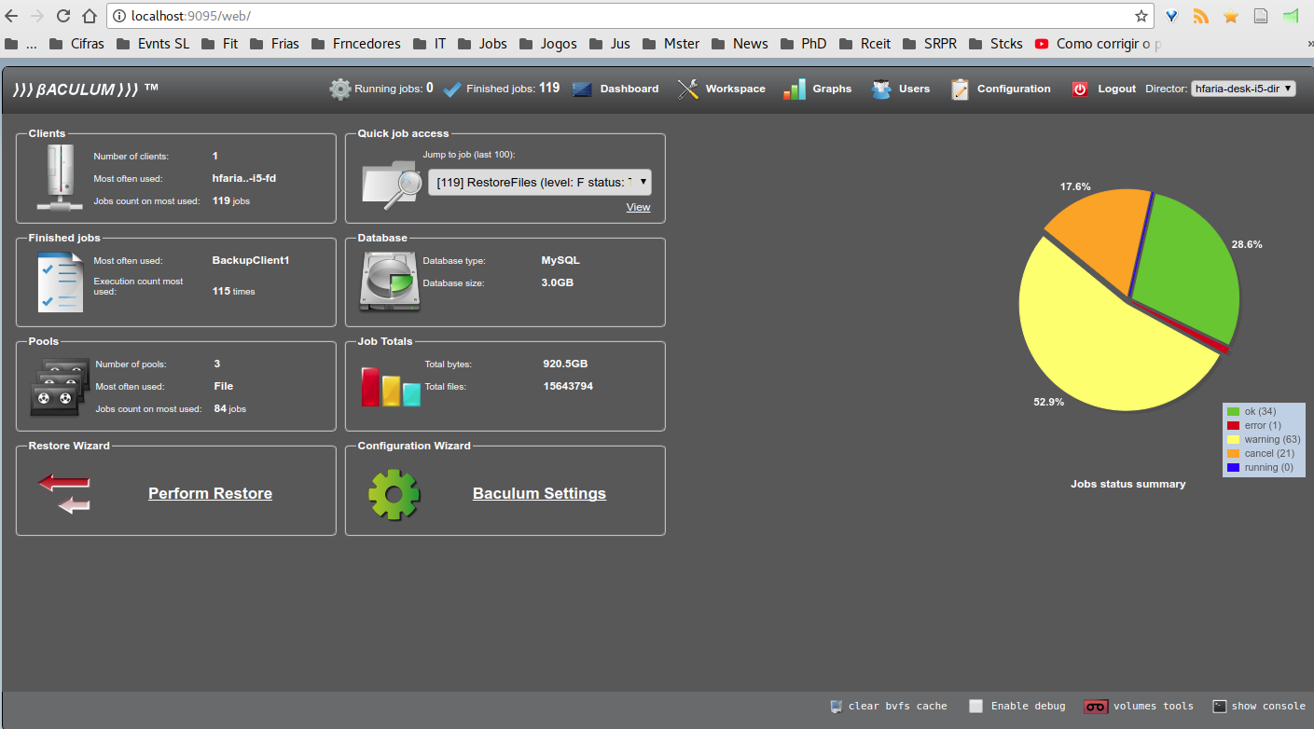Open volumes tools in footer
Viewport: 1314px width, 729px height.
point(1153,706)
